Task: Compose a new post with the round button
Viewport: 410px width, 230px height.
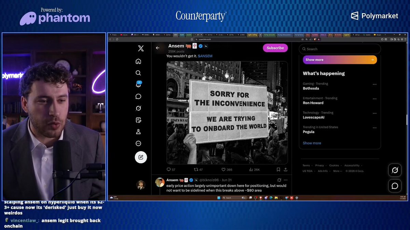Action: click(141, 157)
